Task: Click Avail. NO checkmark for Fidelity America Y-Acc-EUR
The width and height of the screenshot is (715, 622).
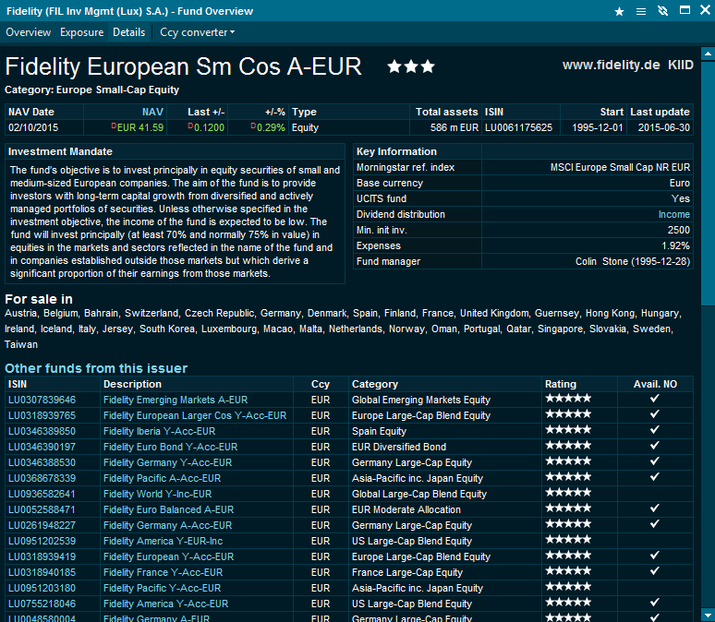Action: click(655, 603)
